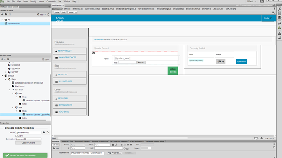
Task: Remove the selected action step
Action: (8, 59)
